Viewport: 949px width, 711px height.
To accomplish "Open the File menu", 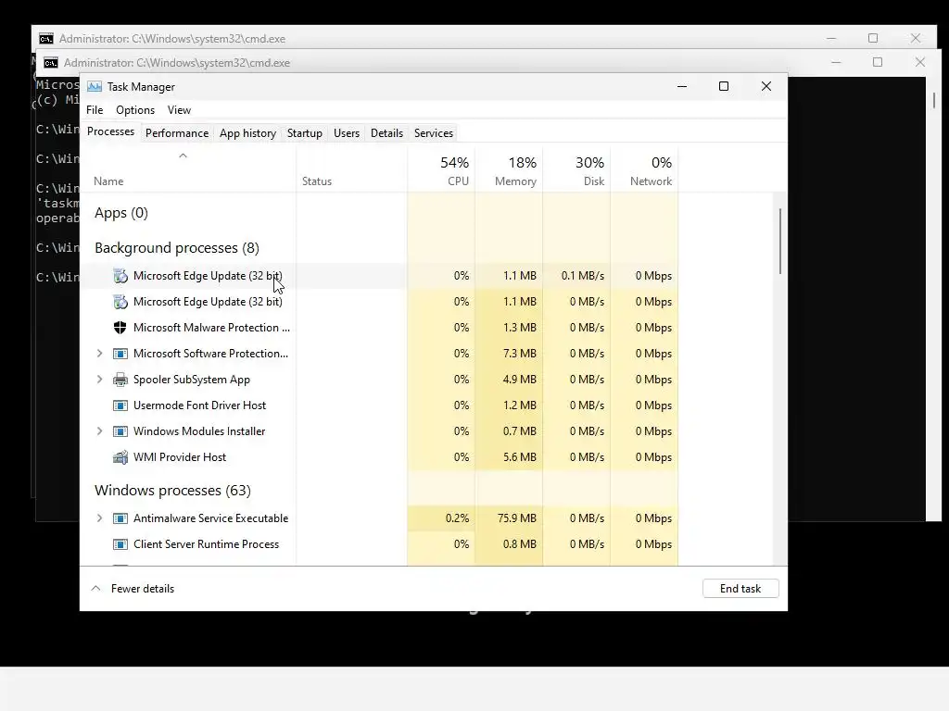I will tap(95, 110).
